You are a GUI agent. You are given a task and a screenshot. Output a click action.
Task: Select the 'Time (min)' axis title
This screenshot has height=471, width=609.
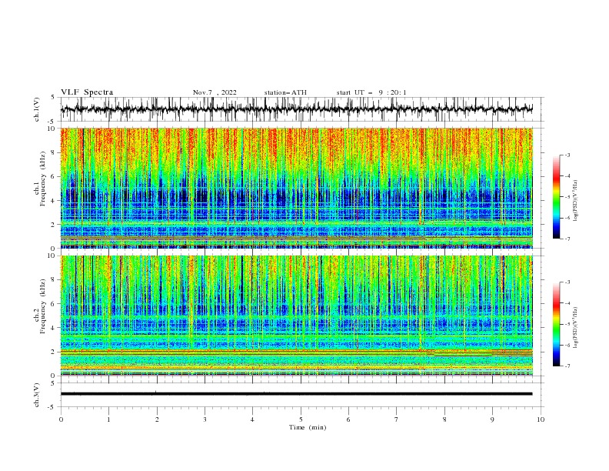[308, 427]
